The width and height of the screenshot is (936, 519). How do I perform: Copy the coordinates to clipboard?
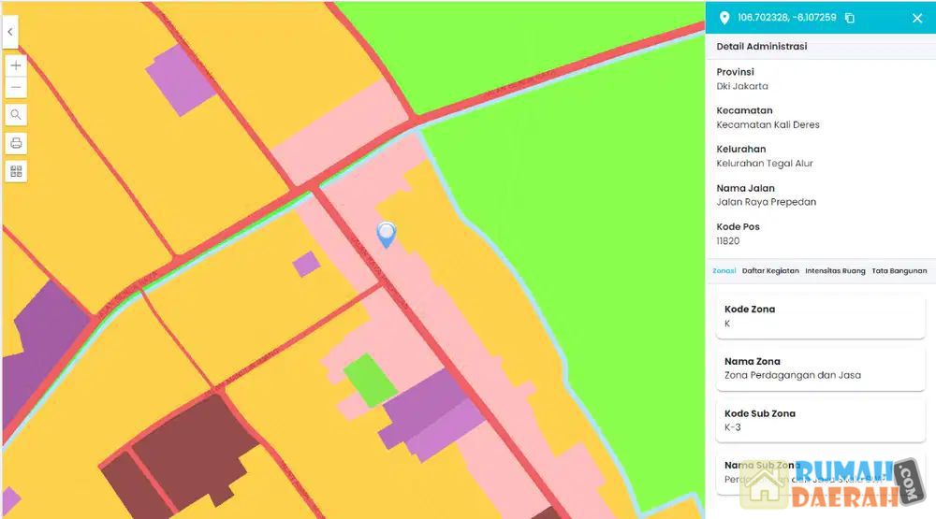[x=850, y=18]
